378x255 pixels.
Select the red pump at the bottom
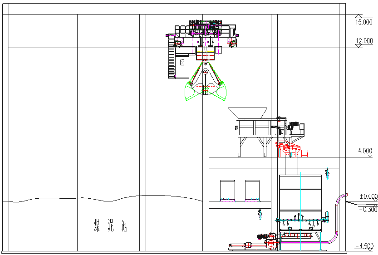pos(271,244)
